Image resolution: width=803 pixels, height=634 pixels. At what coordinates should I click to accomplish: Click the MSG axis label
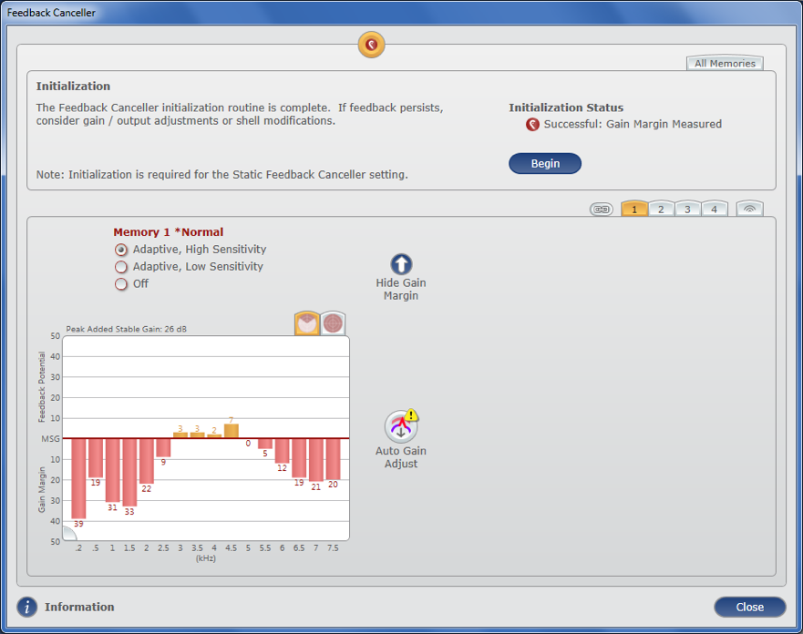click(x=50, y=438)
